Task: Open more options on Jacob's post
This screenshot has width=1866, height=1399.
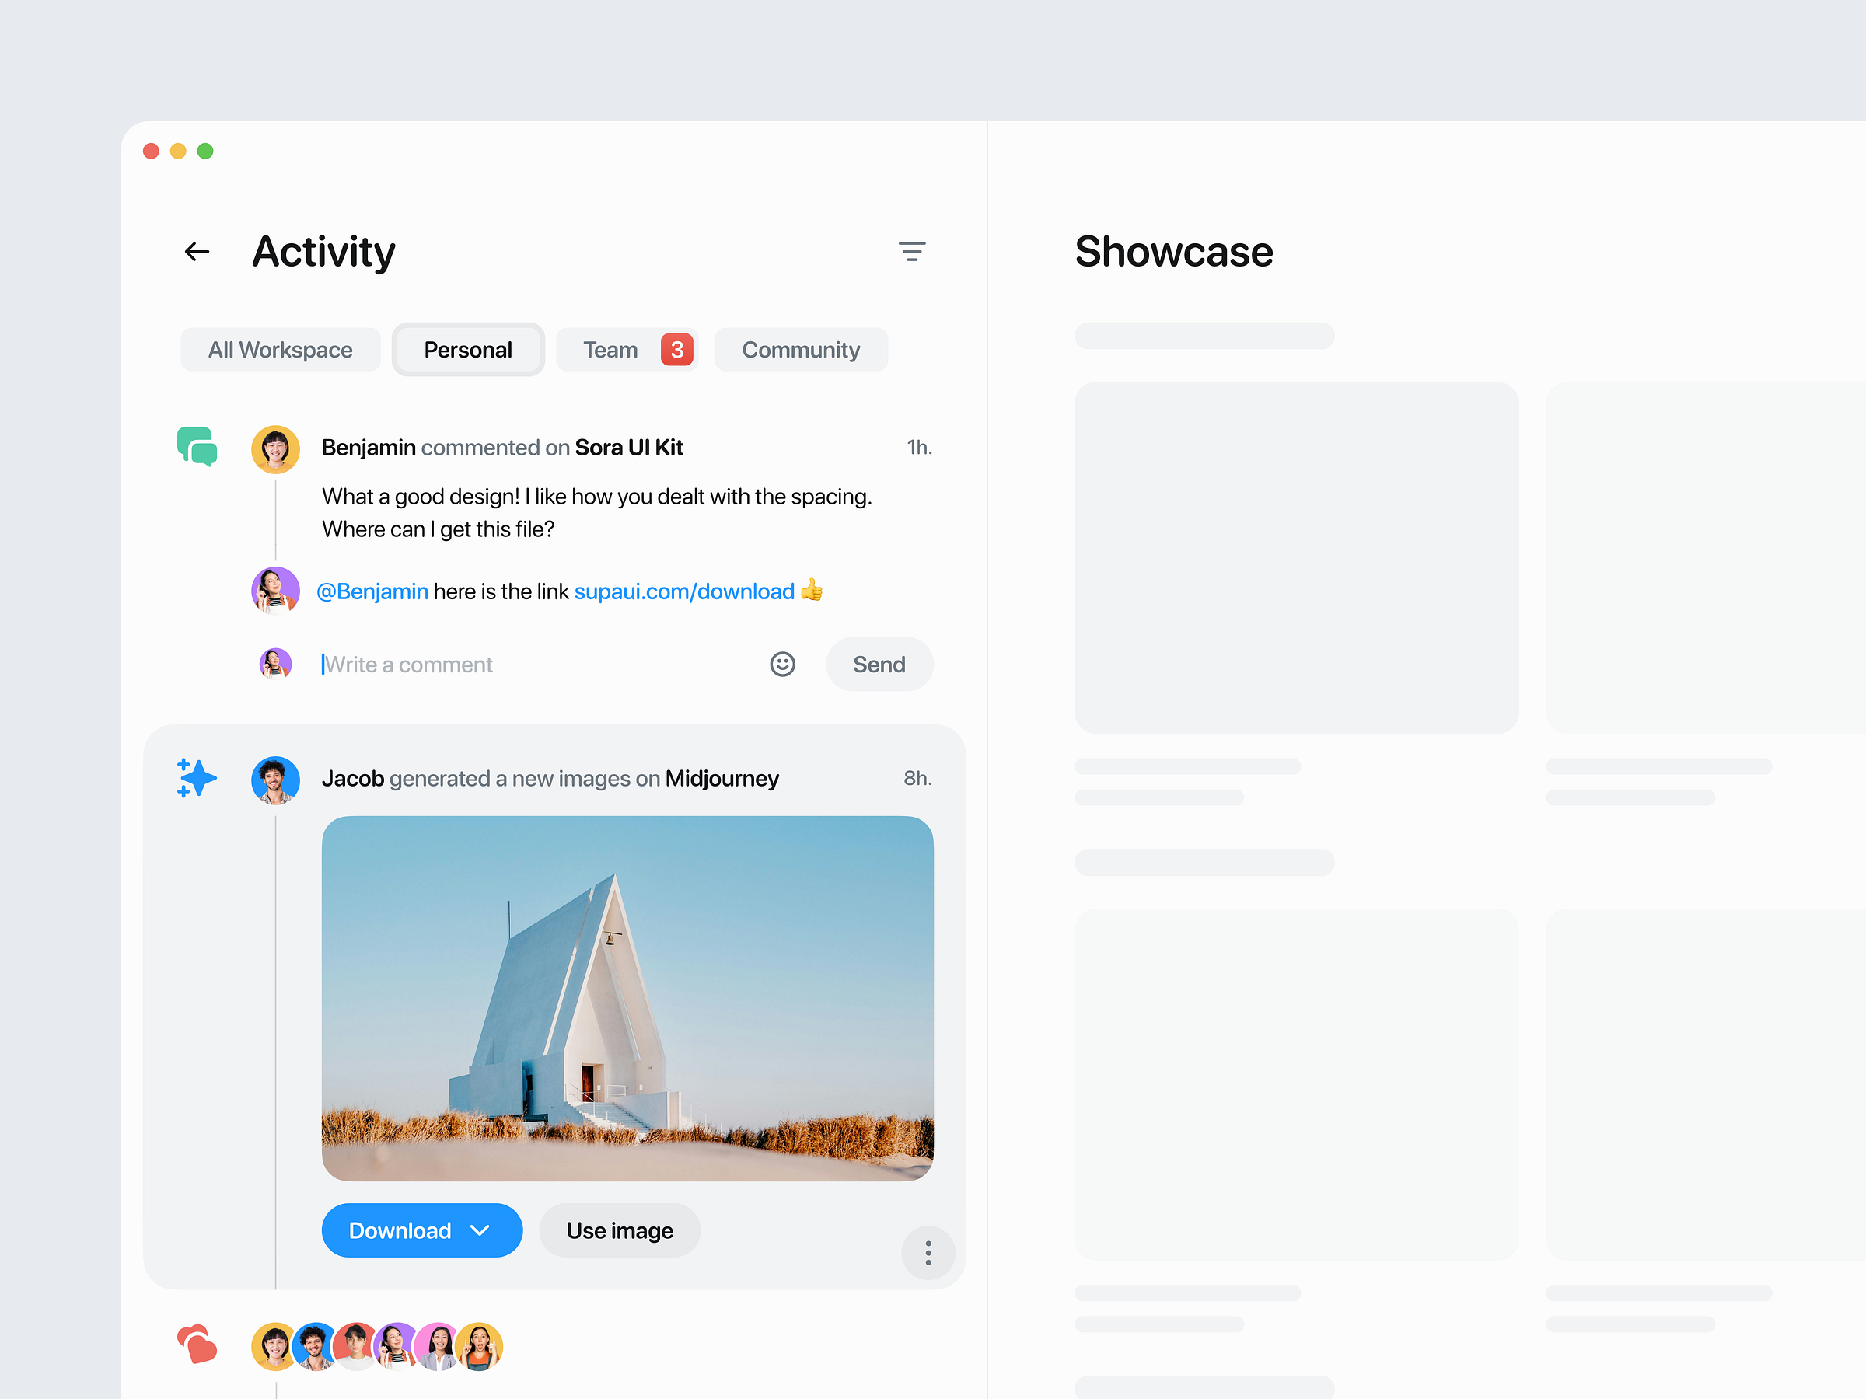Action: 928,1254
